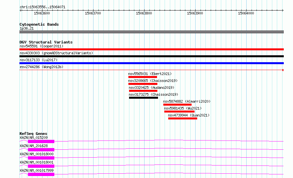
Task: Open the nsv5981435 (Wu2021) label
Action: (x=183, y=108)
